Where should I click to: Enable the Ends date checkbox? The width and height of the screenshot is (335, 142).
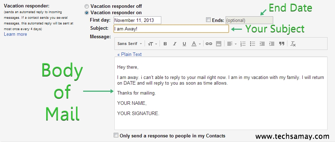[x=208, y=20]
